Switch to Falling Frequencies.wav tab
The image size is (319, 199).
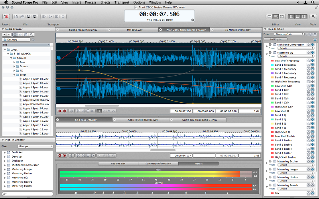(x=83, y=30)
